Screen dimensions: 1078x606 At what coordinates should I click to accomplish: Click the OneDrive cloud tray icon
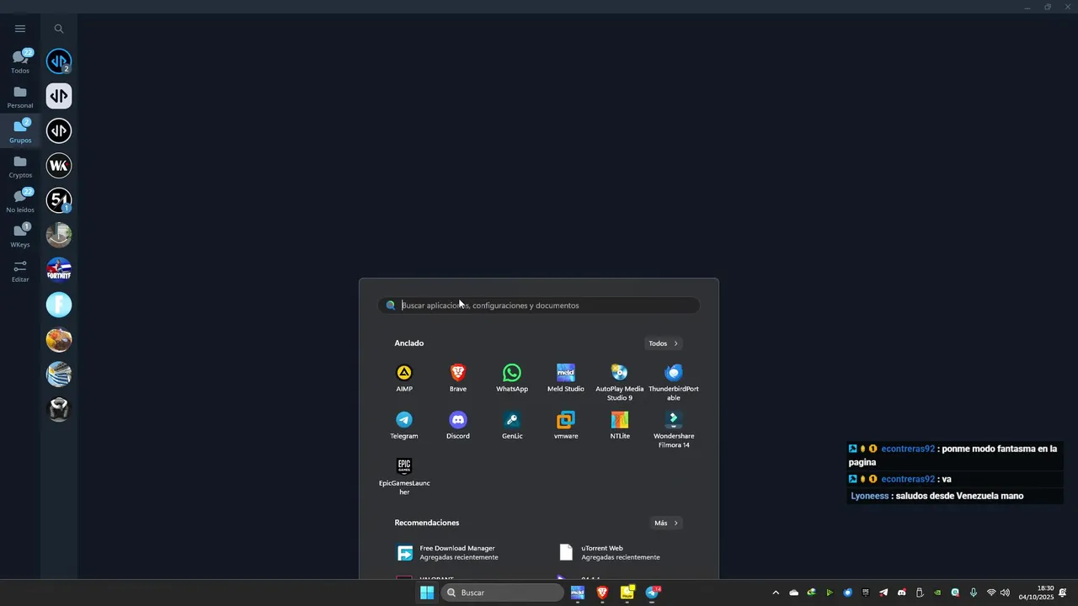coord(793,593)
